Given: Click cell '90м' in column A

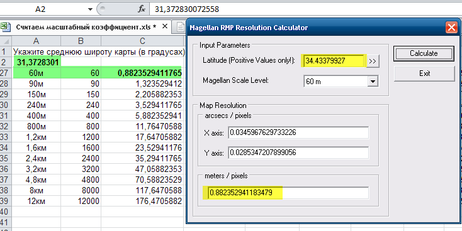Looking at the screenshot, I should (x=37, y=83).
